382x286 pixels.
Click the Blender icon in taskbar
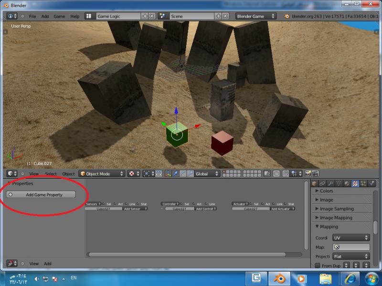point(278,278)
